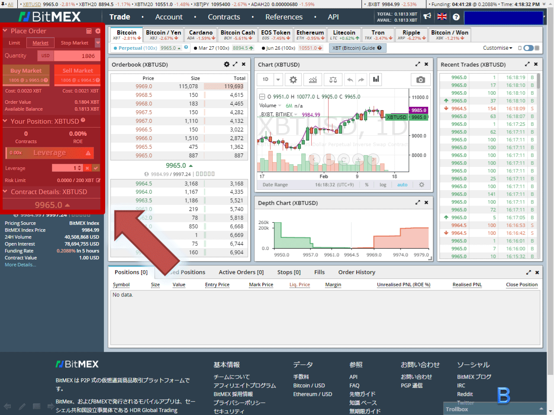Open chart axis settings gear beside auto
554x415 pixels.
[422, 185]
